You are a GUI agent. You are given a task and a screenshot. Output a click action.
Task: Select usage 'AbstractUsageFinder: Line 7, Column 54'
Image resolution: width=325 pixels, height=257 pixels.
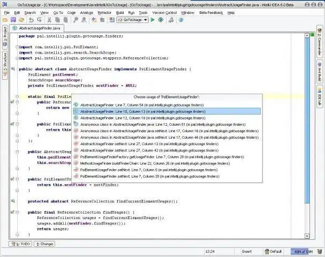[x=167, y=105]
